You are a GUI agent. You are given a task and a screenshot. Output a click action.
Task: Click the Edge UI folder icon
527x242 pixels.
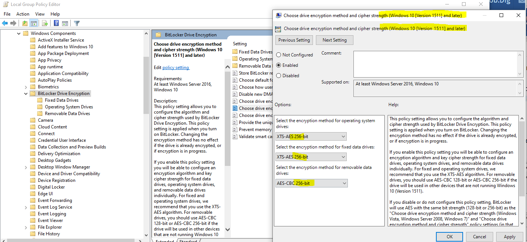click(33, 194)
